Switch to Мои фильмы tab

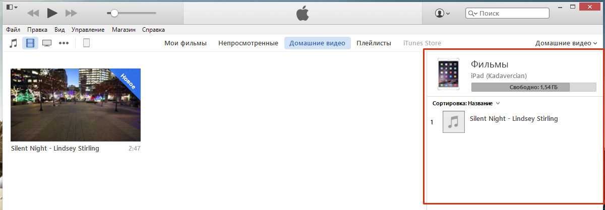click(186, 43)
